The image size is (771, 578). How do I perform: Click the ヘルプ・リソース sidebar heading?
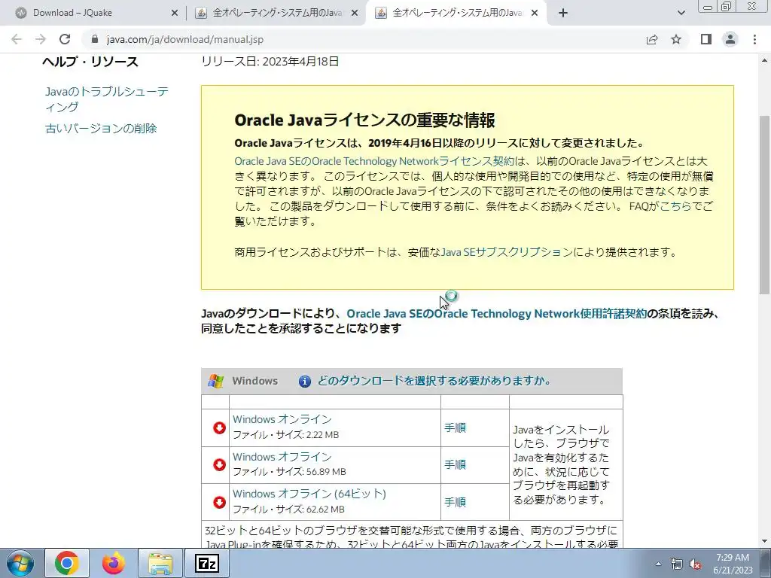90,62
